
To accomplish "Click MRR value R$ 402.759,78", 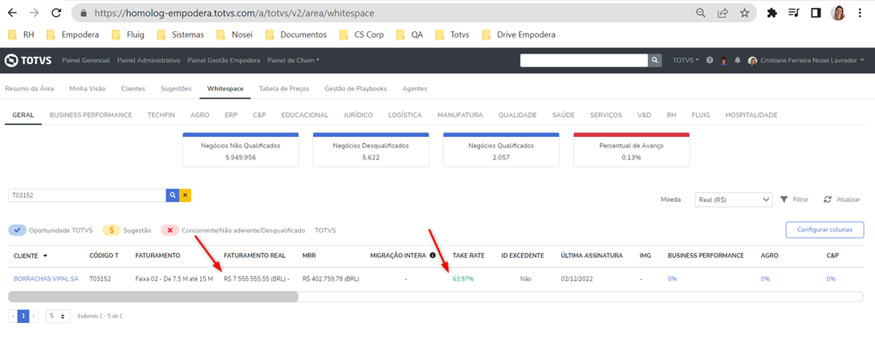I will click(331, 278).
